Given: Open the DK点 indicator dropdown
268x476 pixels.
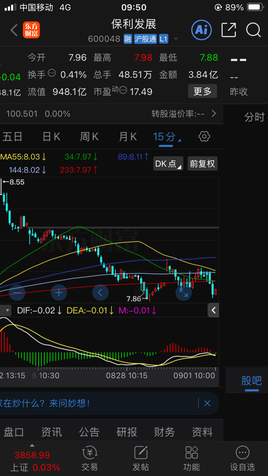Looking at the screenshot, I should [168, 164].
